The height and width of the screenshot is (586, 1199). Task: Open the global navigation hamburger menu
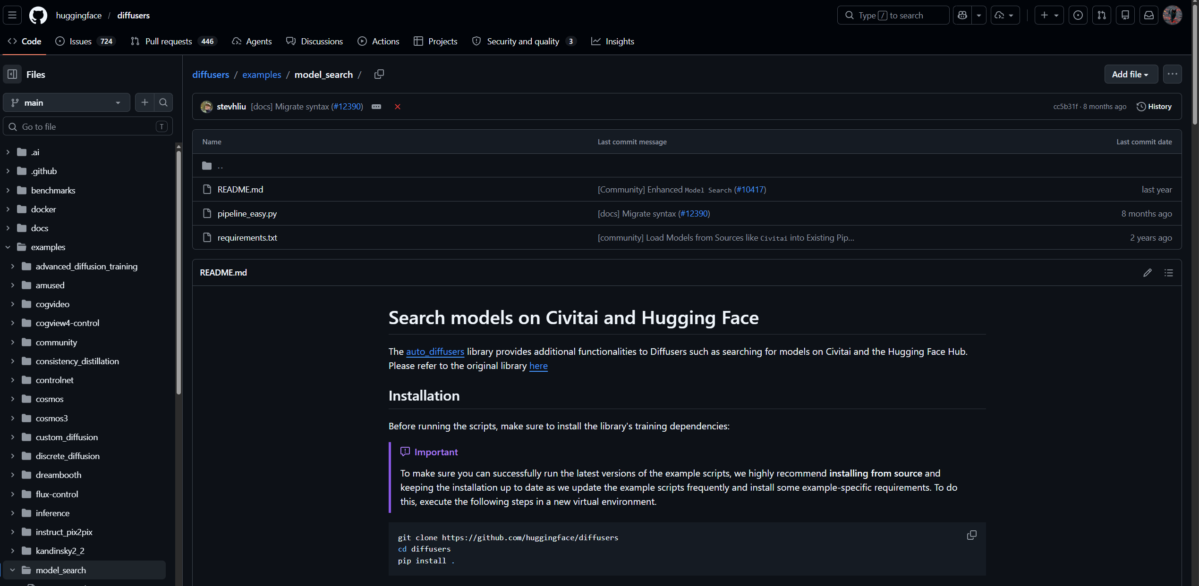coord(12,15)
